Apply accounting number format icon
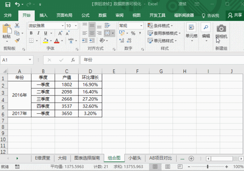Image resolution: width=244 pixels, height=171 pixels. click(x=122, y=33)
